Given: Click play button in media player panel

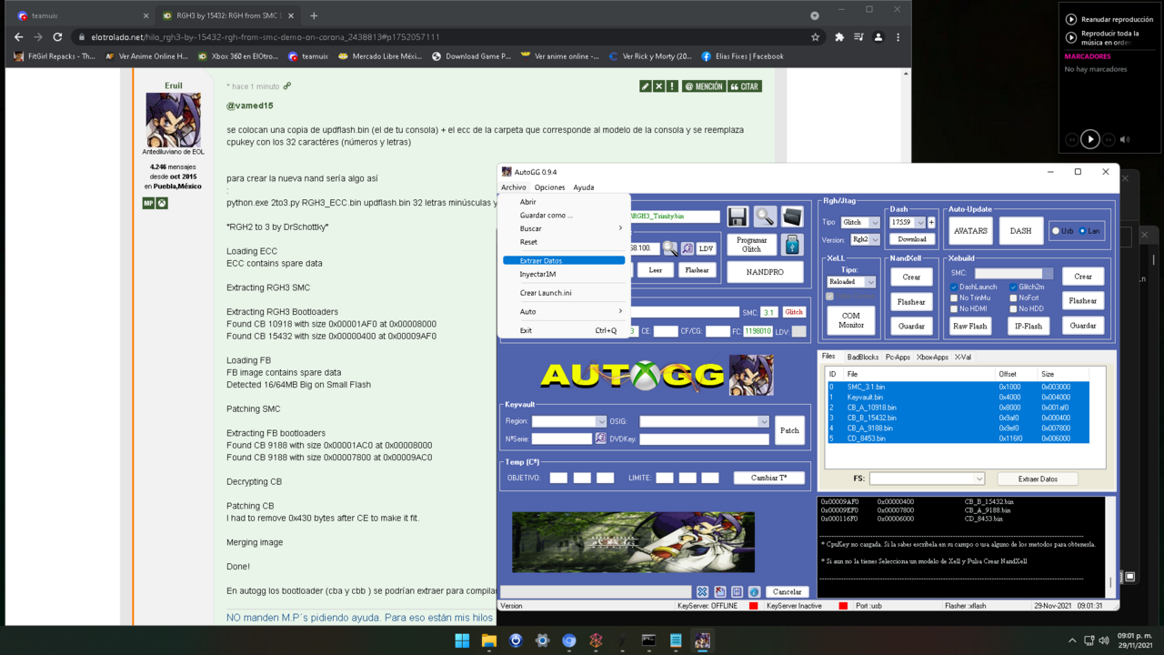Looking at the screenshot, I should coord(1089,139).
